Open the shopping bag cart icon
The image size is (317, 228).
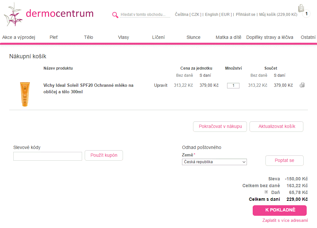point(301,8)
